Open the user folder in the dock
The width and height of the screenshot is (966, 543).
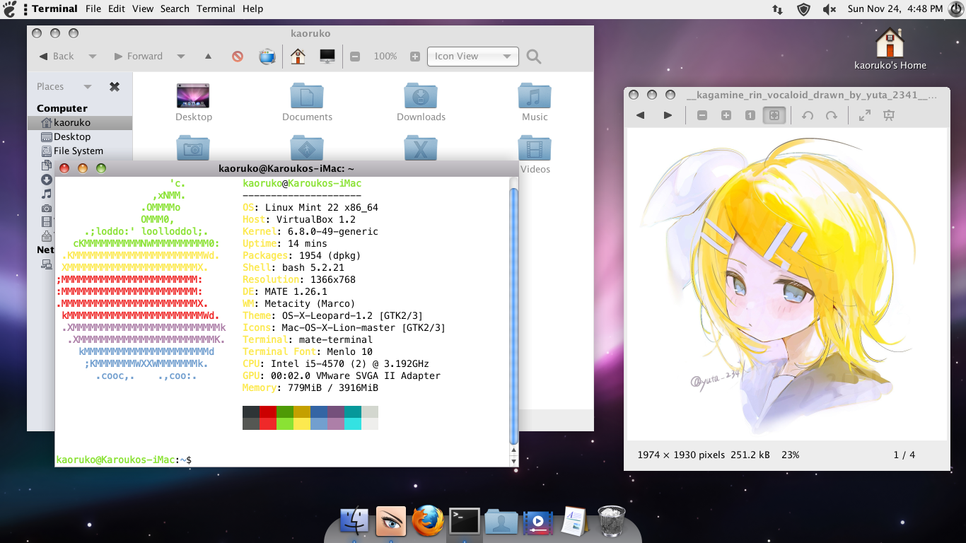click(x=501, y=522)
